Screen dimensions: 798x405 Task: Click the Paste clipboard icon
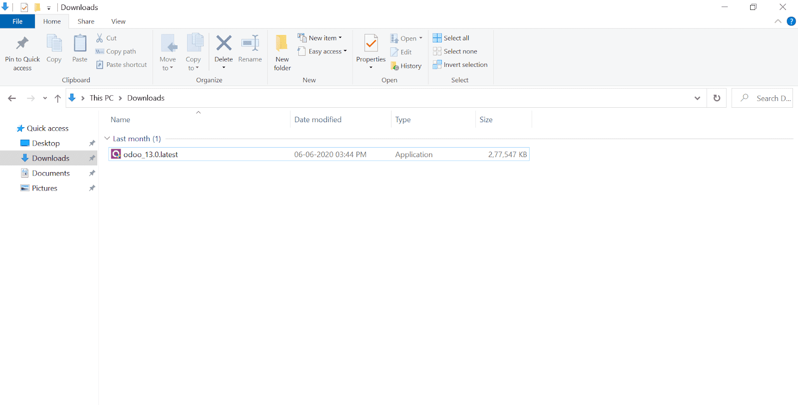(80, 43)
